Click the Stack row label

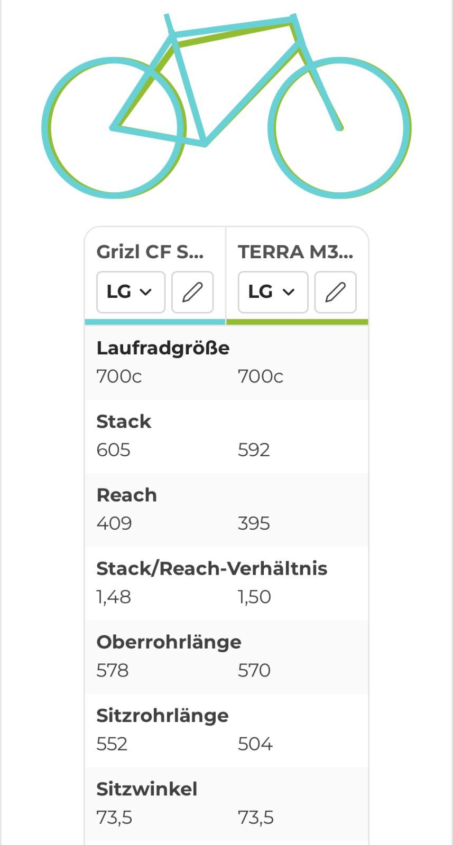point(124,421)
